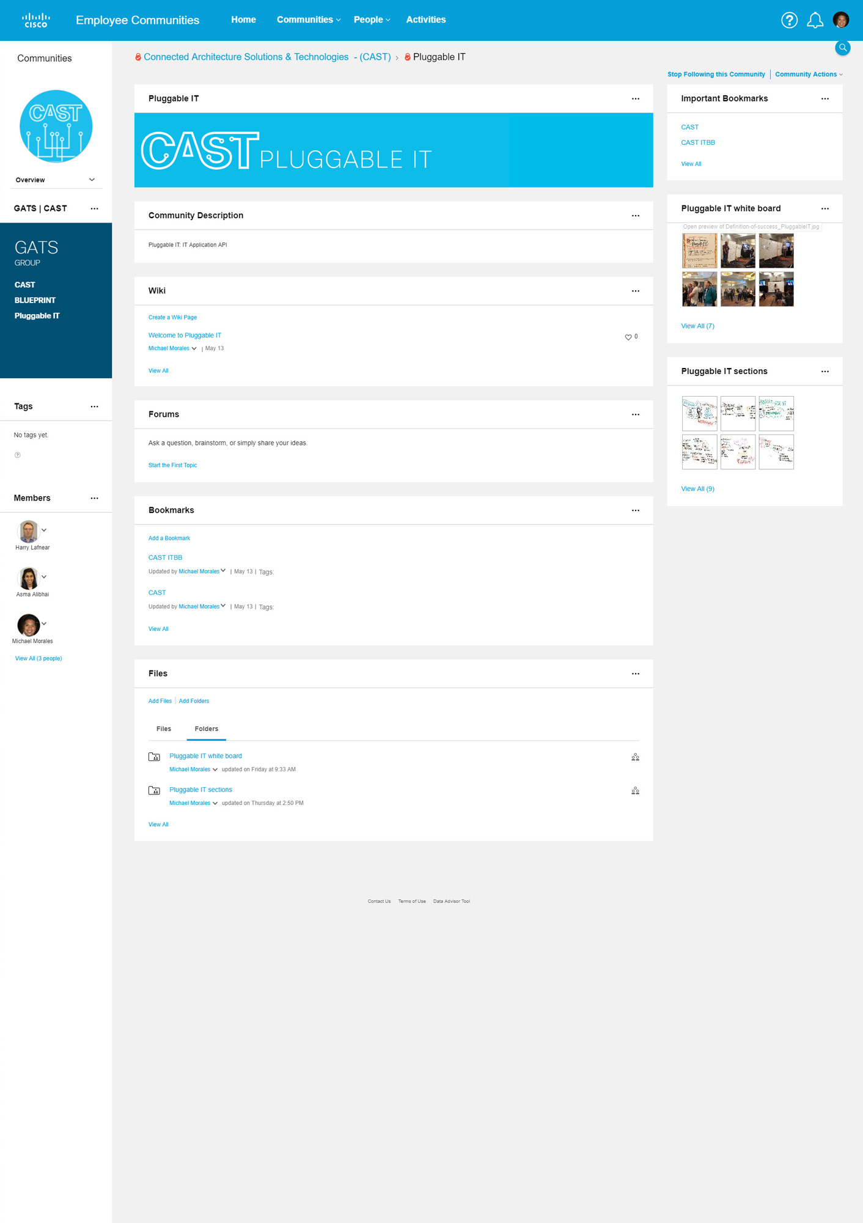Switch to the Files tab
The height and width of the screenshot is (1223, 863).
(164, 729)
